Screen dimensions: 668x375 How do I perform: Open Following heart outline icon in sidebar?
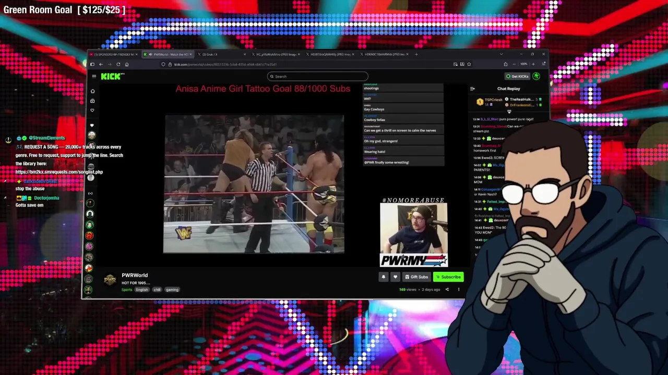click(x=92, y=110)
